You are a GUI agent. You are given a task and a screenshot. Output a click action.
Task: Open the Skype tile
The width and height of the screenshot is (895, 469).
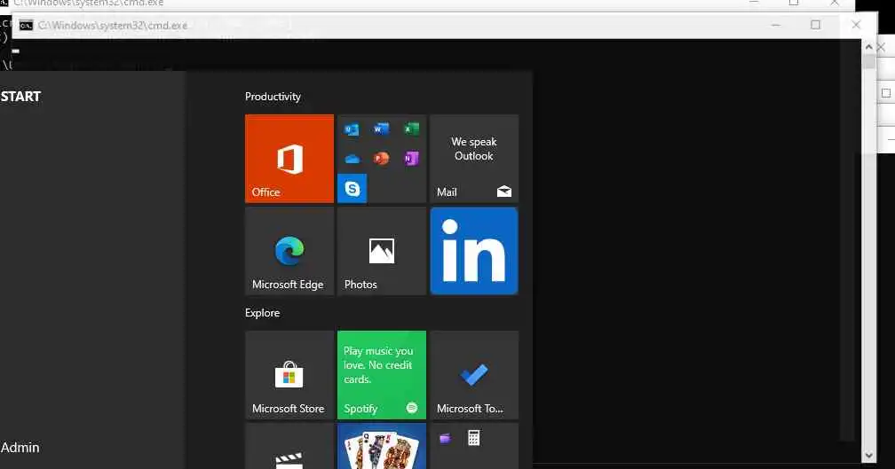[352, 188]
